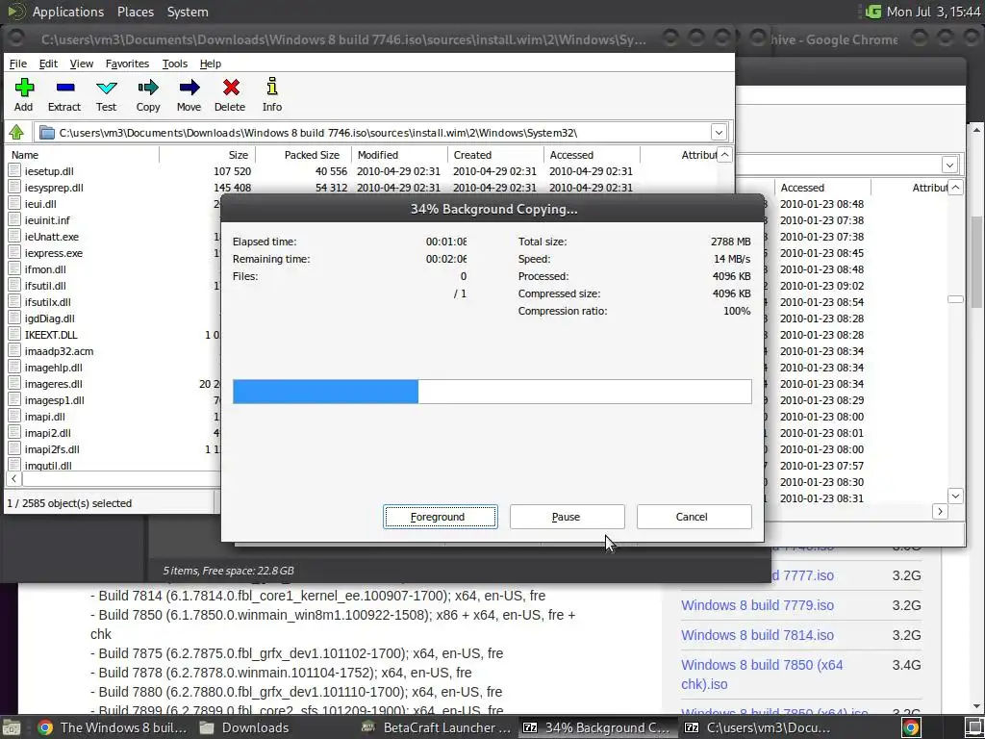Open the Applications panel menu

[68, 12]
